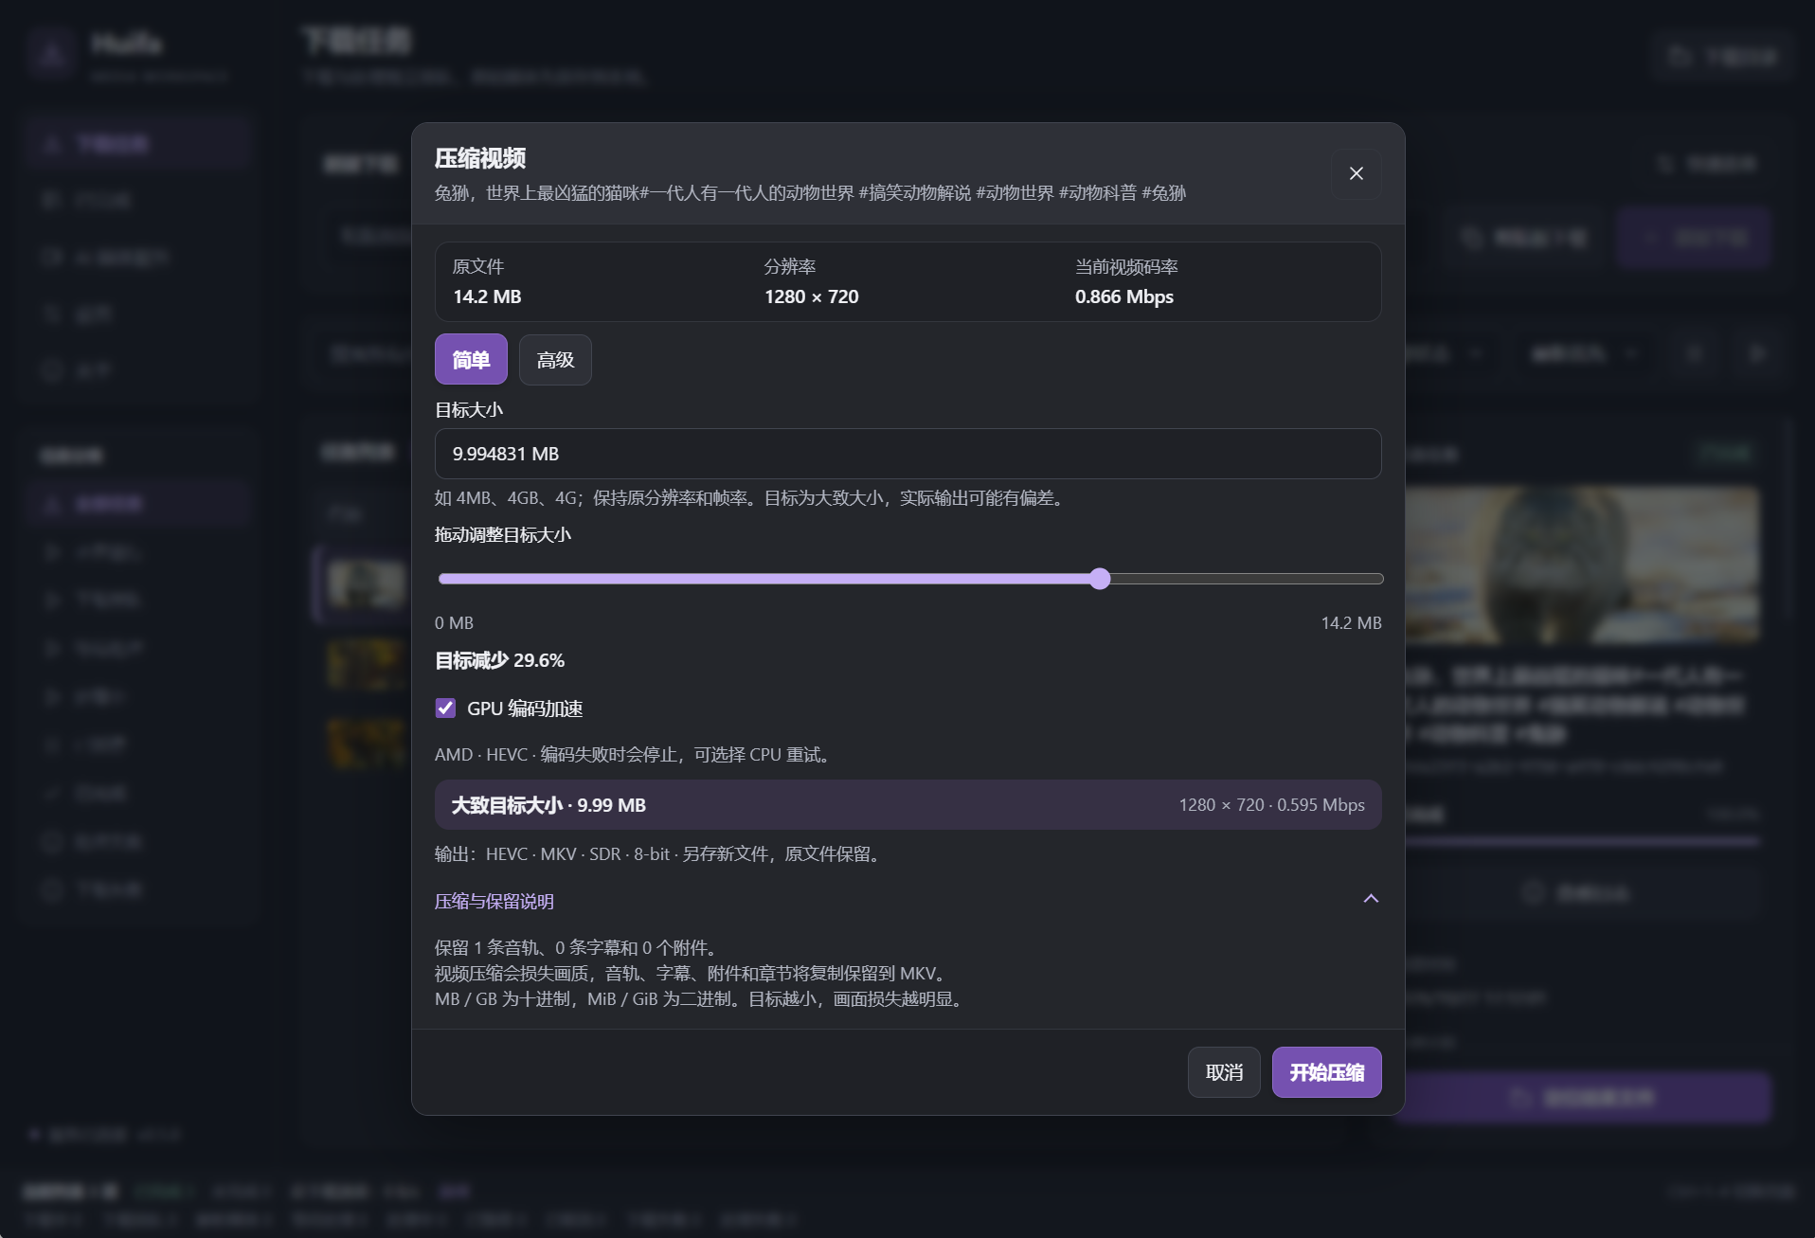Image resolution: width=1815 pixels, height=1238 pixels.
Task: Click the target size slider handle
Action: click(1099, 579)
